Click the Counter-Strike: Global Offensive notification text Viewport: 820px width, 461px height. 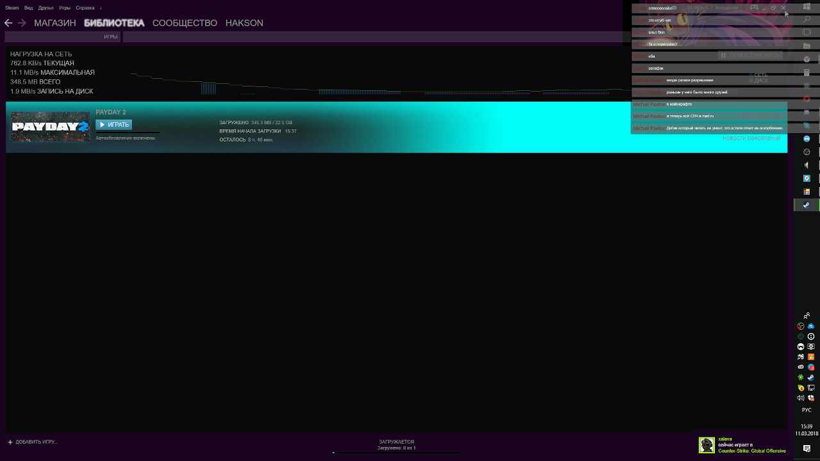(x=752, y=451)
